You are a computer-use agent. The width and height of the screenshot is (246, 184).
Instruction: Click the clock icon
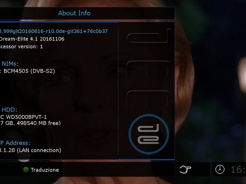(220, 169)
